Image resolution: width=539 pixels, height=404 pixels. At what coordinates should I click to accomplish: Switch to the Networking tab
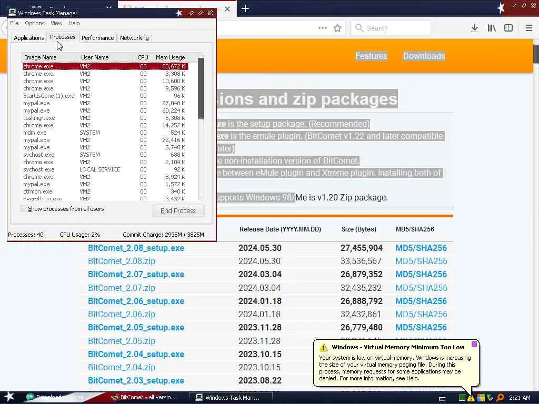click(134, 38)
